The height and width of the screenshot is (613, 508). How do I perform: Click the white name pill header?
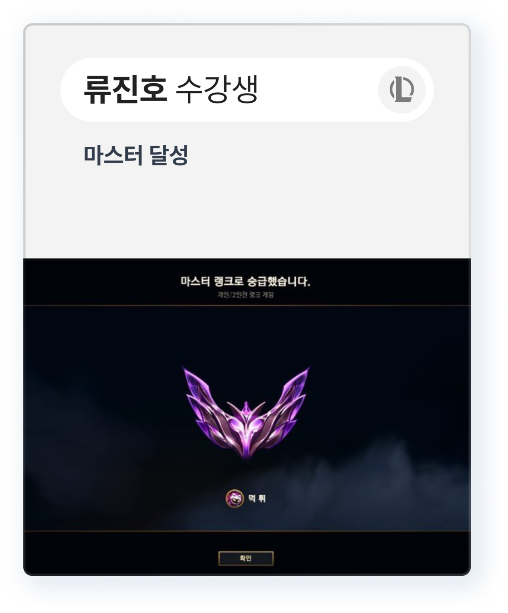[x=247, y=90]
